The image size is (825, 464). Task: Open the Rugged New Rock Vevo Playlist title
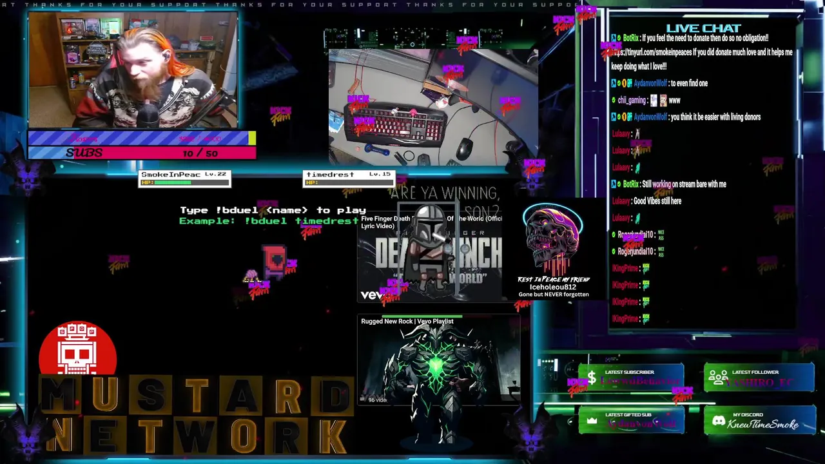(x=407, y=321)
